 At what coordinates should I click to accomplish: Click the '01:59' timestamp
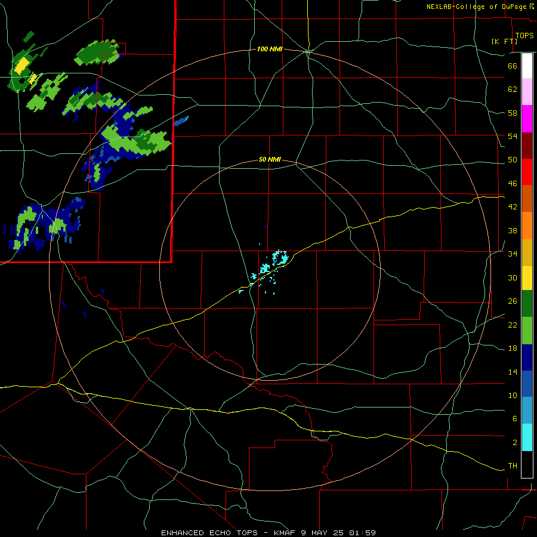point(362,533)
